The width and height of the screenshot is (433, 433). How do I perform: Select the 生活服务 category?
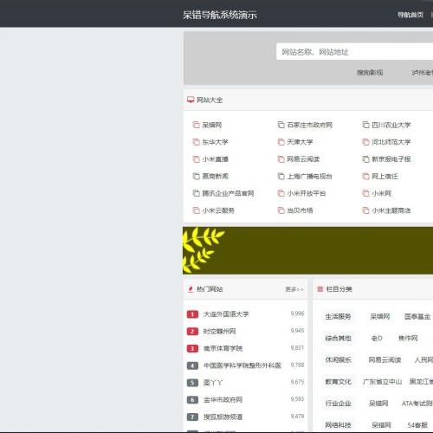338,317
